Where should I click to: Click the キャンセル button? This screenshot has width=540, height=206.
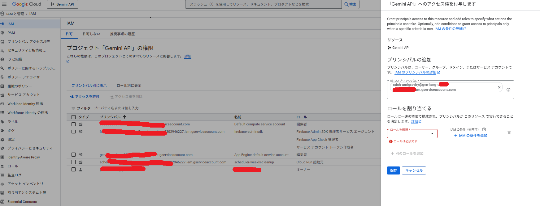click(x=414, y=170)
